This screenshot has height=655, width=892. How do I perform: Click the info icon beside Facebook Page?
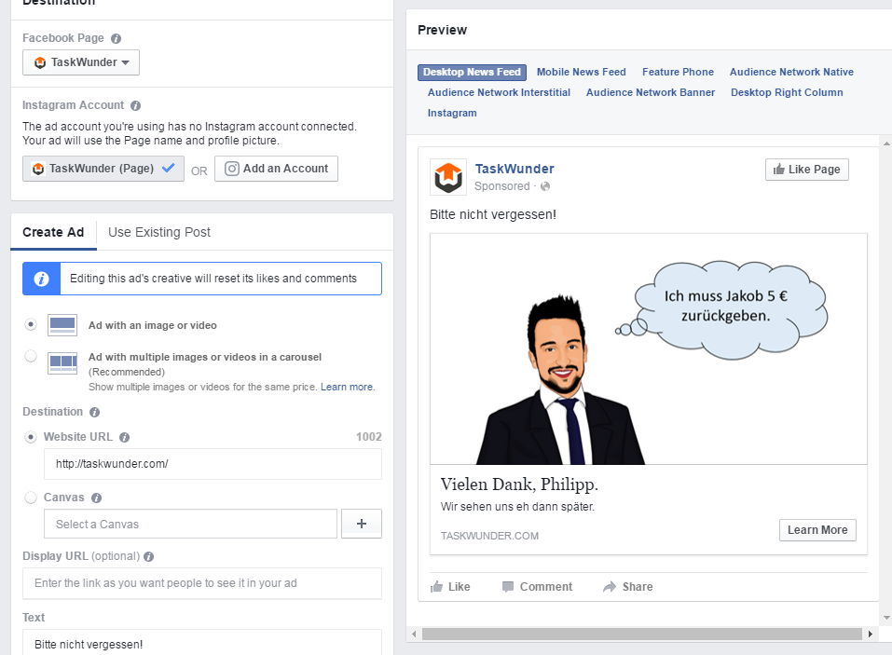pos(117,38)
